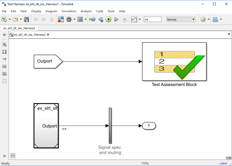The image size is (232, 166).
Task: Expand the Model Explorer dropdown arrow
Action: coord(86,19)
